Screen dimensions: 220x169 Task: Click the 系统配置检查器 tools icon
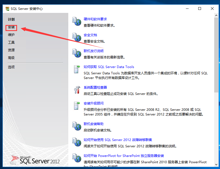76,90
